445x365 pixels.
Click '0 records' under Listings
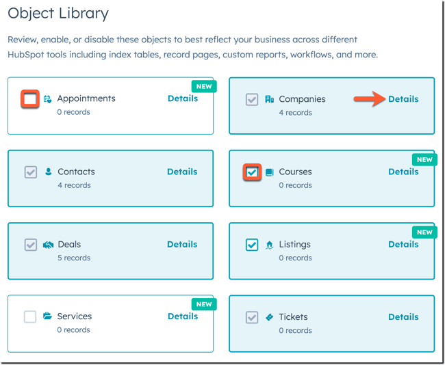296,258
